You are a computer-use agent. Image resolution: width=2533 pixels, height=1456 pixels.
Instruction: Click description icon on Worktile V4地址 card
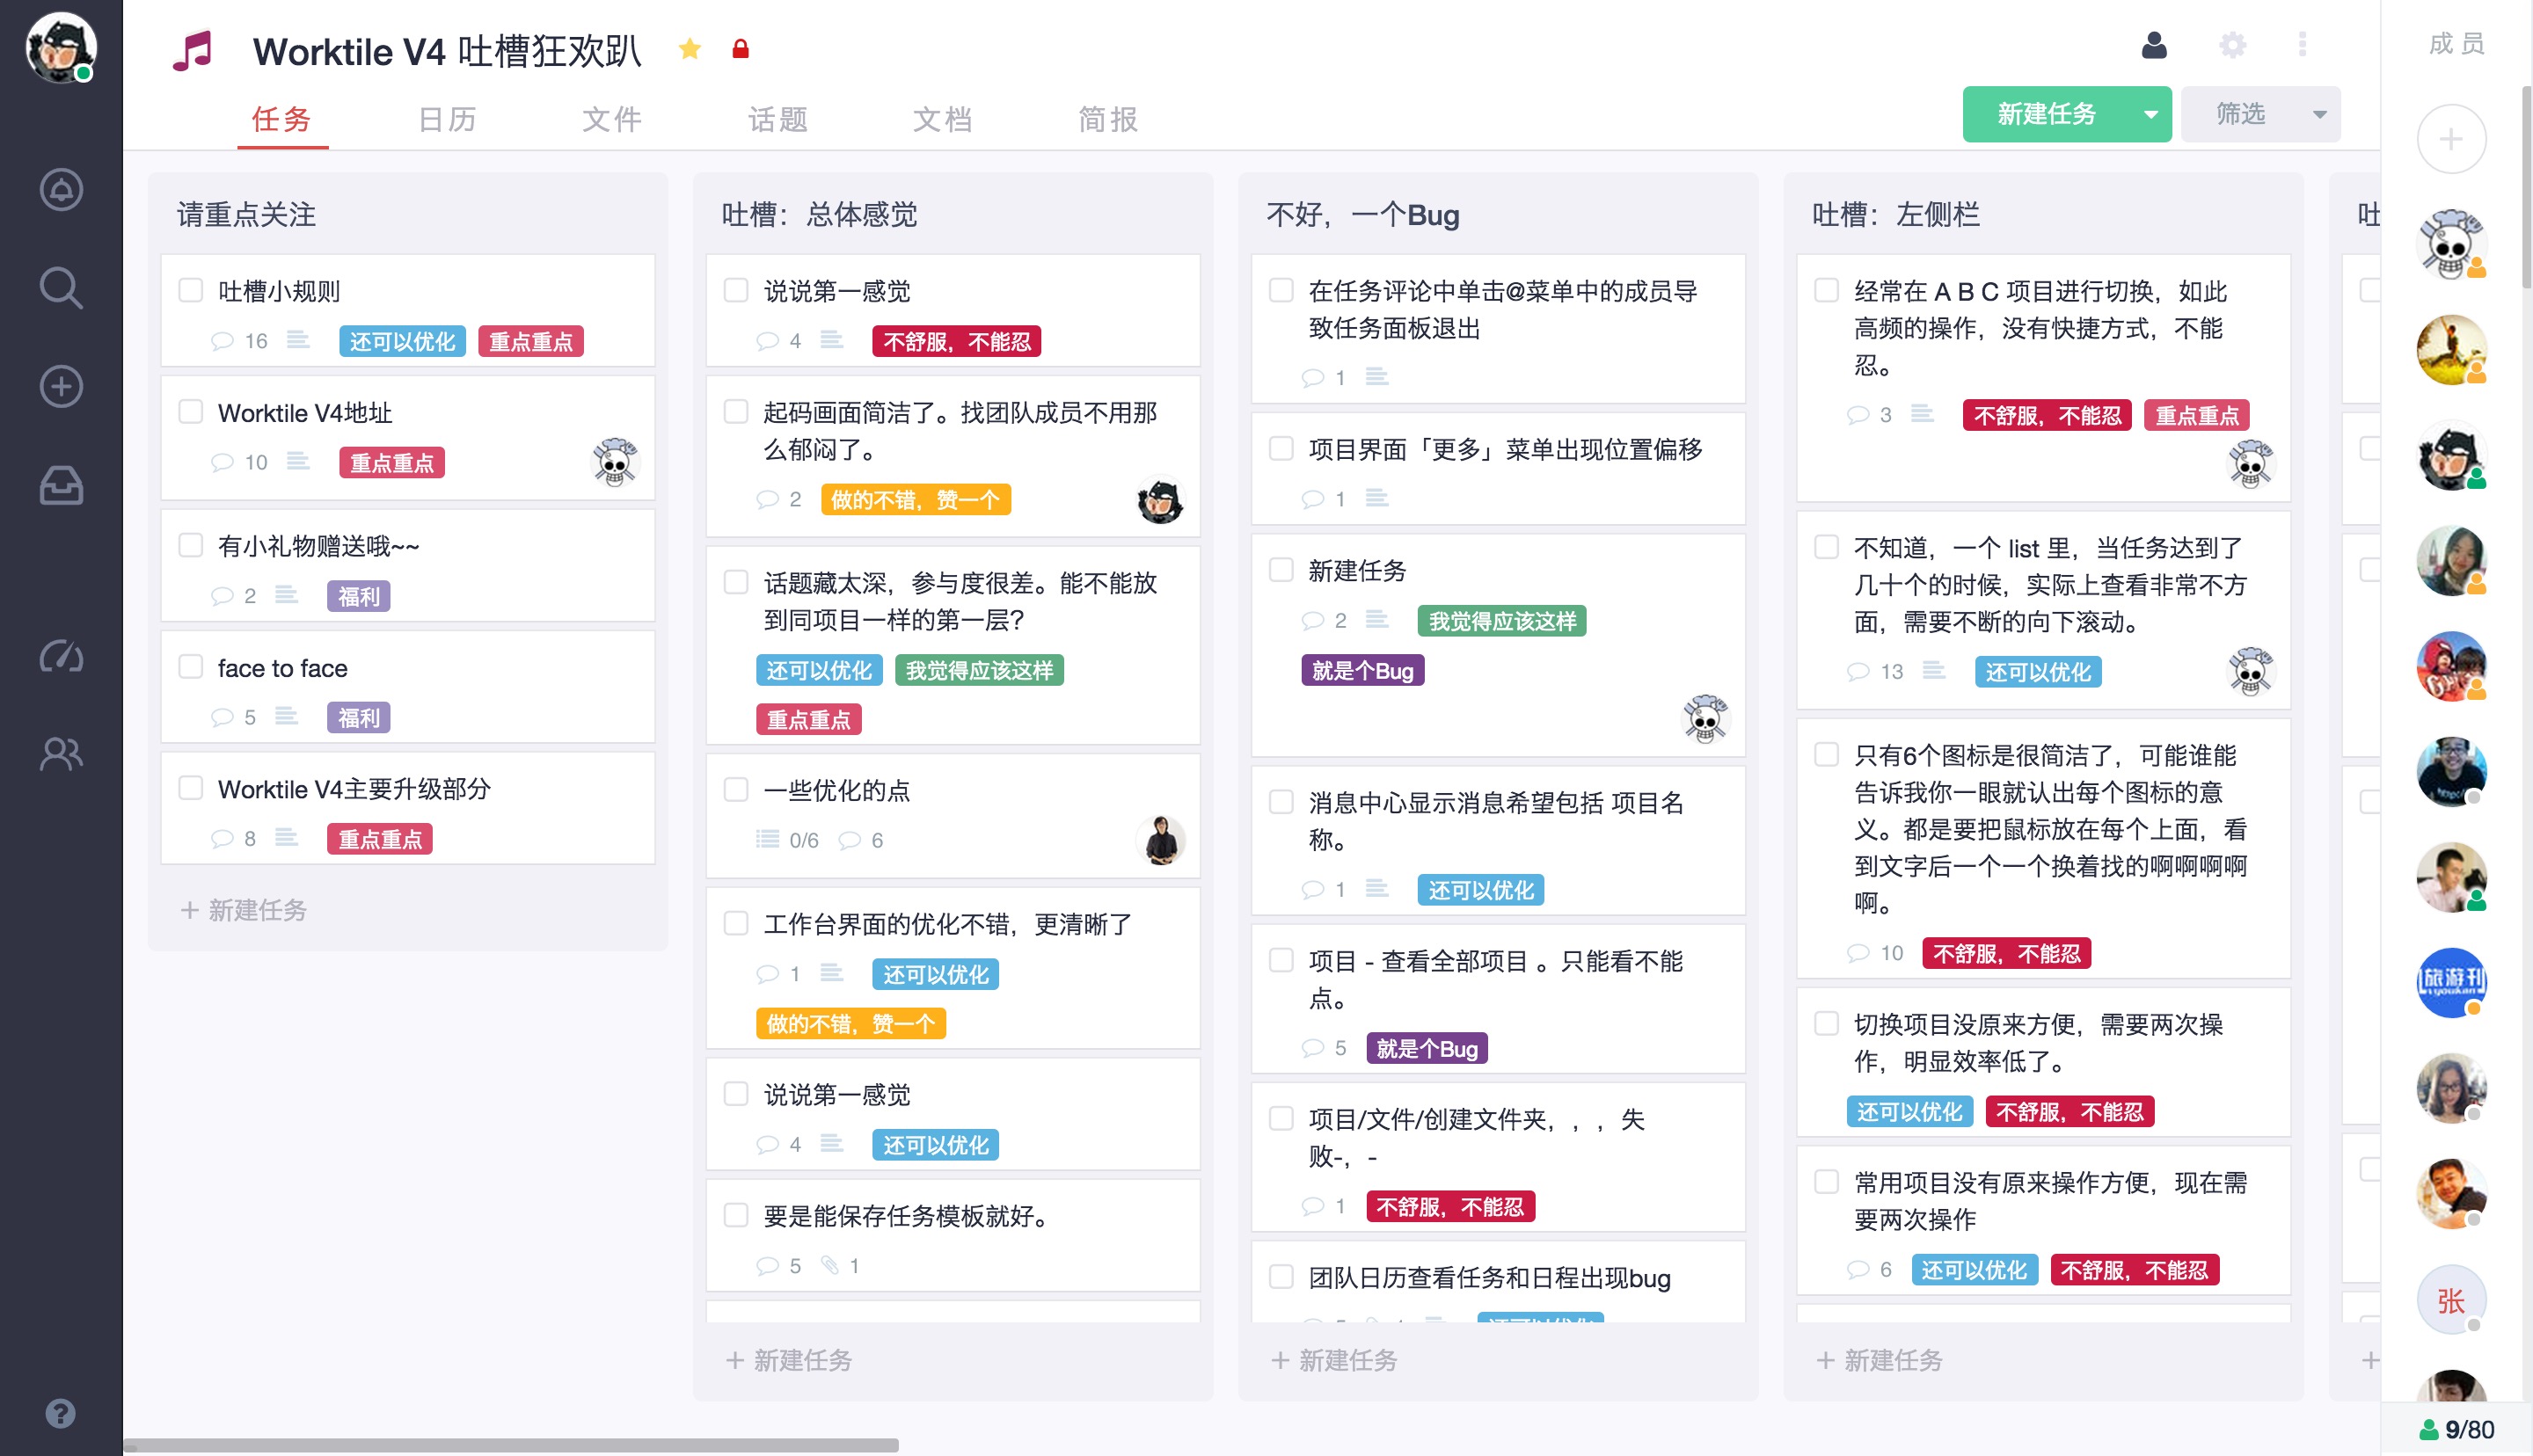(297, 461)
